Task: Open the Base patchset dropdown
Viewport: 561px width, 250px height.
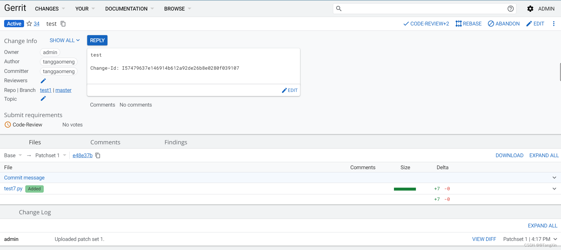Action: click(x=13, y=155)
